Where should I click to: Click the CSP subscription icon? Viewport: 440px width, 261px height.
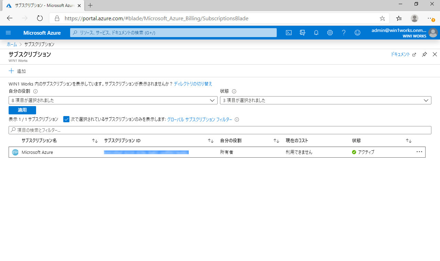15,152
